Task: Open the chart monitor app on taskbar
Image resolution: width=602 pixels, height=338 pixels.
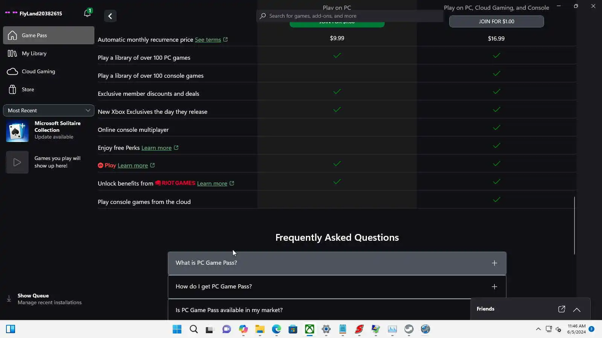Action: tap(392, 329)
